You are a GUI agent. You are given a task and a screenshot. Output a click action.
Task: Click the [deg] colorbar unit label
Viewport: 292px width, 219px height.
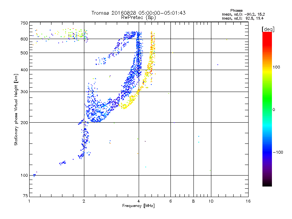point(268,29)
